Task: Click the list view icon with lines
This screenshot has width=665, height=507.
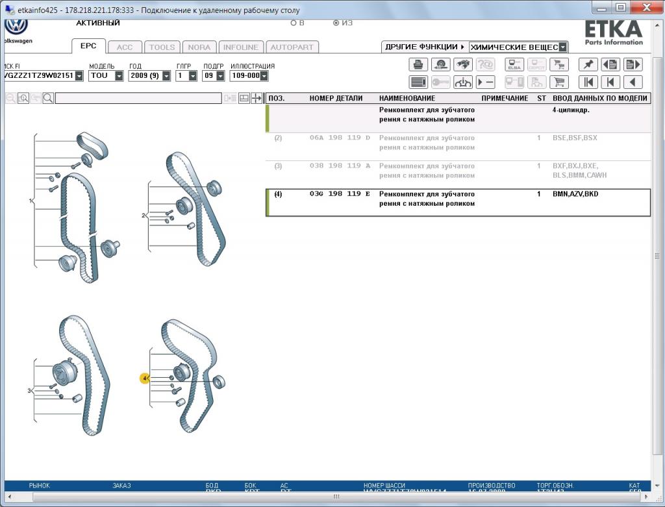Action: coord(418,82)
